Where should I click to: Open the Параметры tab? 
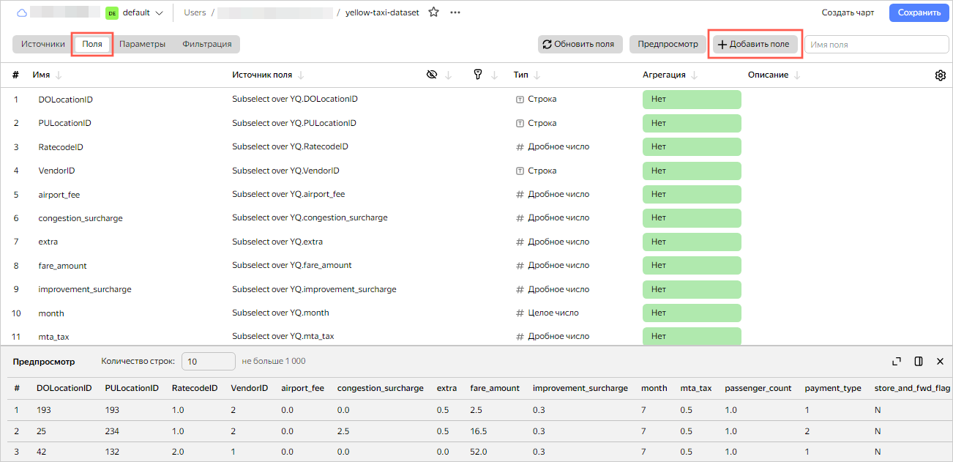142,44
